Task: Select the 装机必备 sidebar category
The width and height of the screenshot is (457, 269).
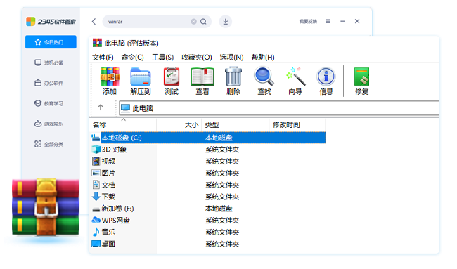Action: pyautogui.click(x=49, y=63)
